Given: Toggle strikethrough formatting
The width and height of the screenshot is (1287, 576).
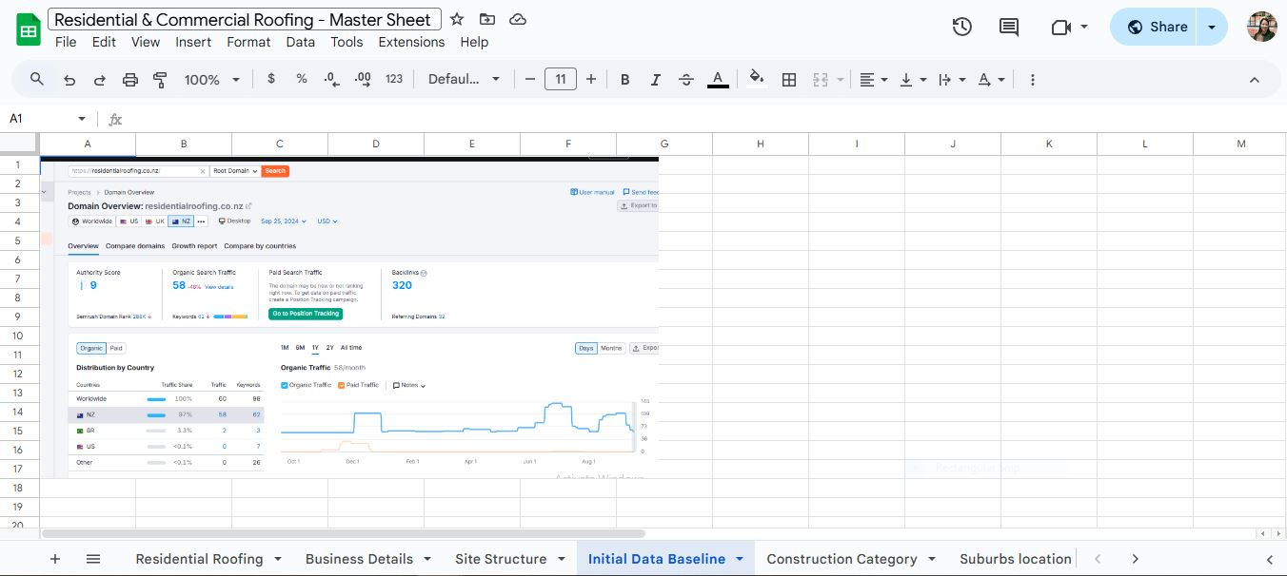Looking at the screenshot, I should click(x=686, y=80).
